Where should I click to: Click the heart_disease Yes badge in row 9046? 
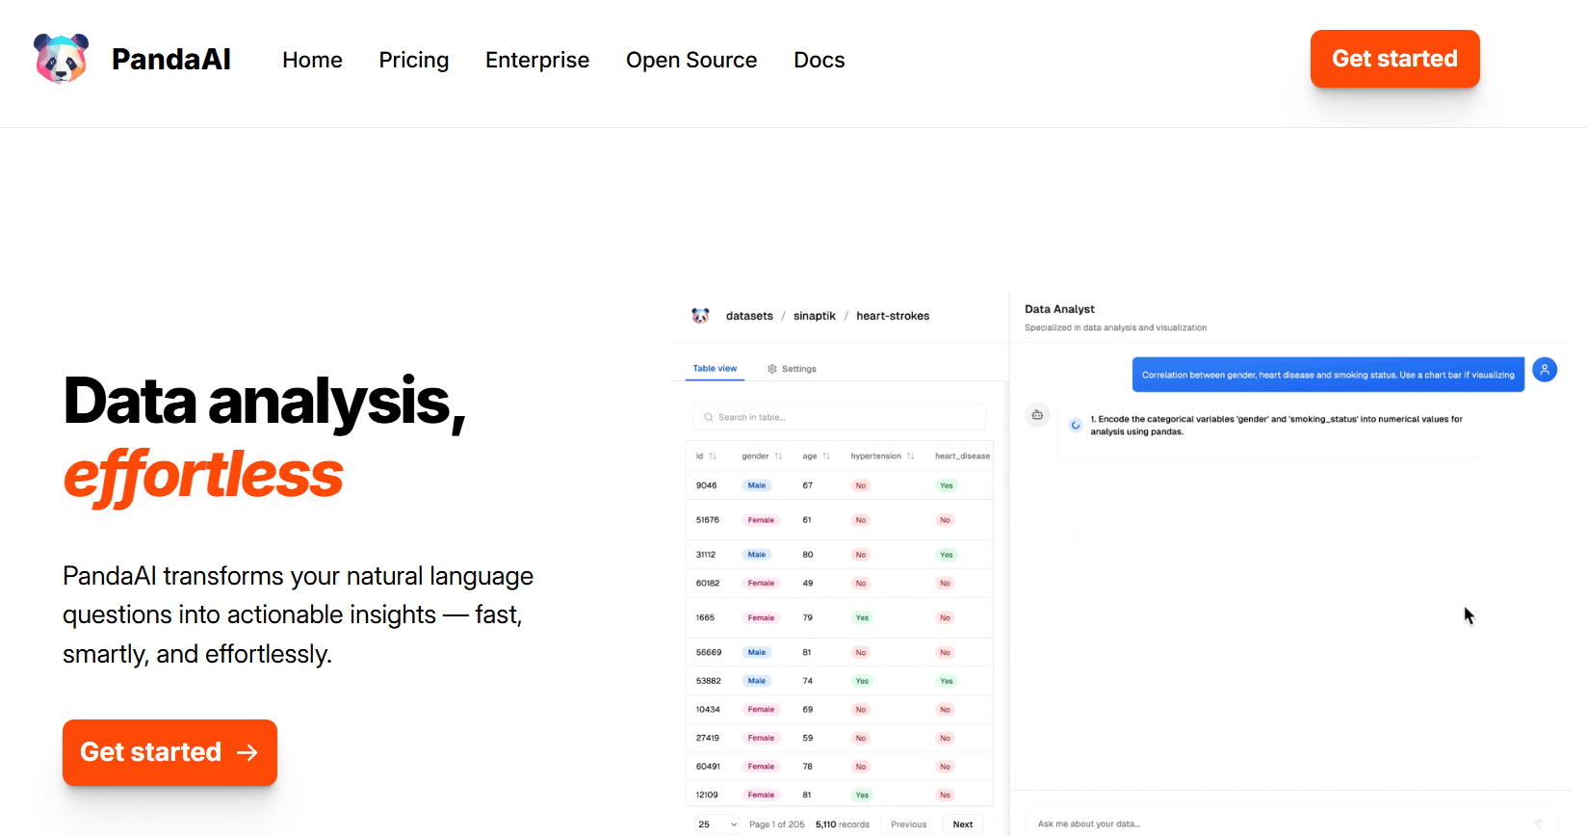coord(947,485)
